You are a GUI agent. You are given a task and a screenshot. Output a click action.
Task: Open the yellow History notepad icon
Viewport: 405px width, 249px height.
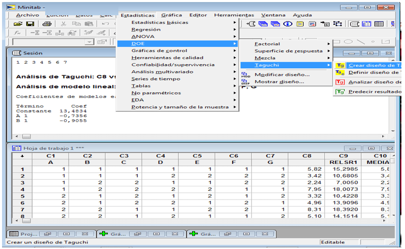pyautogui.click(x=300, y=24)
